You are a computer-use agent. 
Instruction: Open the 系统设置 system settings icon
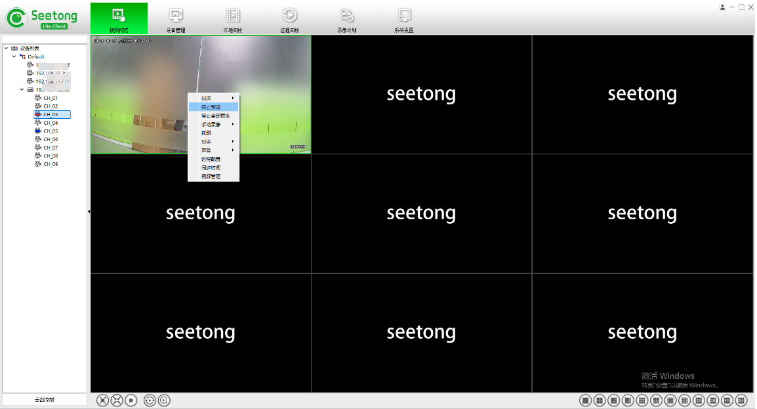pyautogui.click(x=403, y=19)
